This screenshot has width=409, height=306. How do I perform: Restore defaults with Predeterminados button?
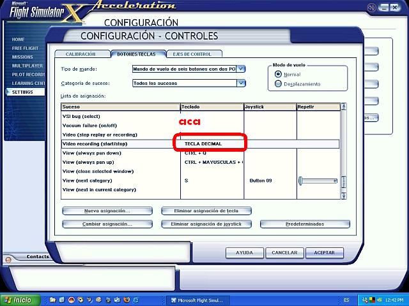[305, 224]
